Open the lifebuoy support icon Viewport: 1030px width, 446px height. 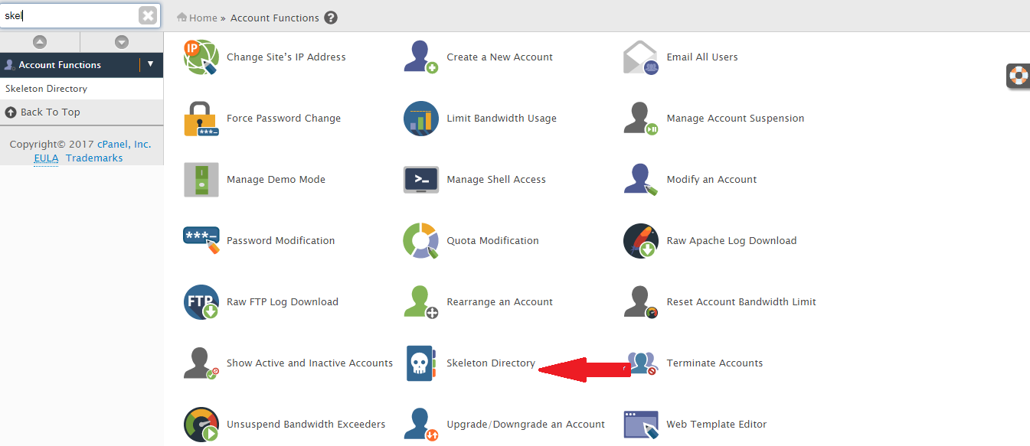[1019, 76]
